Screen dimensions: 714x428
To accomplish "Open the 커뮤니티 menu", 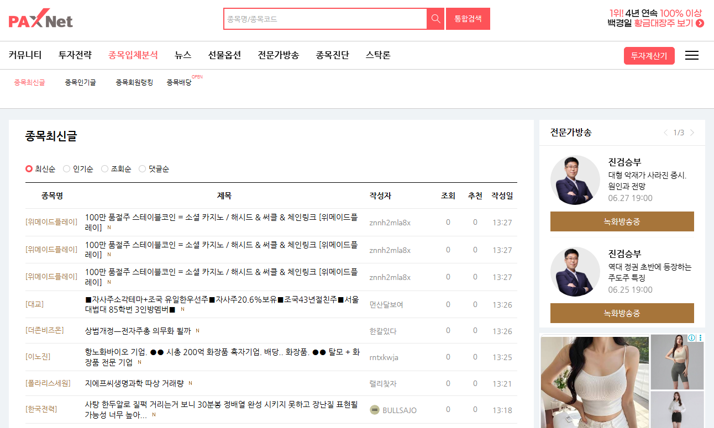I will [x=25, y=55].
